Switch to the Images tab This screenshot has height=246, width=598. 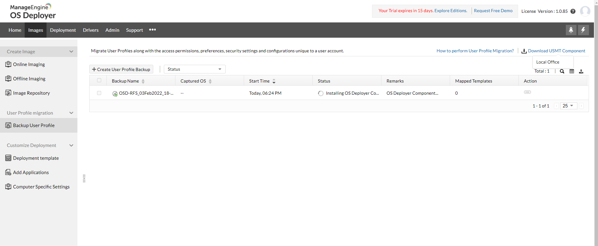(36, 30)
